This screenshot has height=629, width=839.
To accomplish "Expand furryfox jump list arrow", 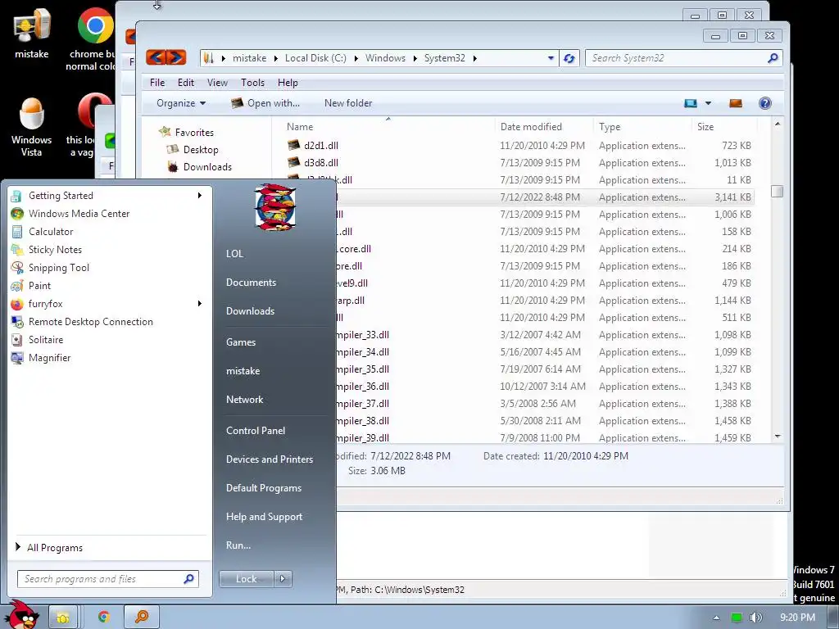I will [200, 304].
